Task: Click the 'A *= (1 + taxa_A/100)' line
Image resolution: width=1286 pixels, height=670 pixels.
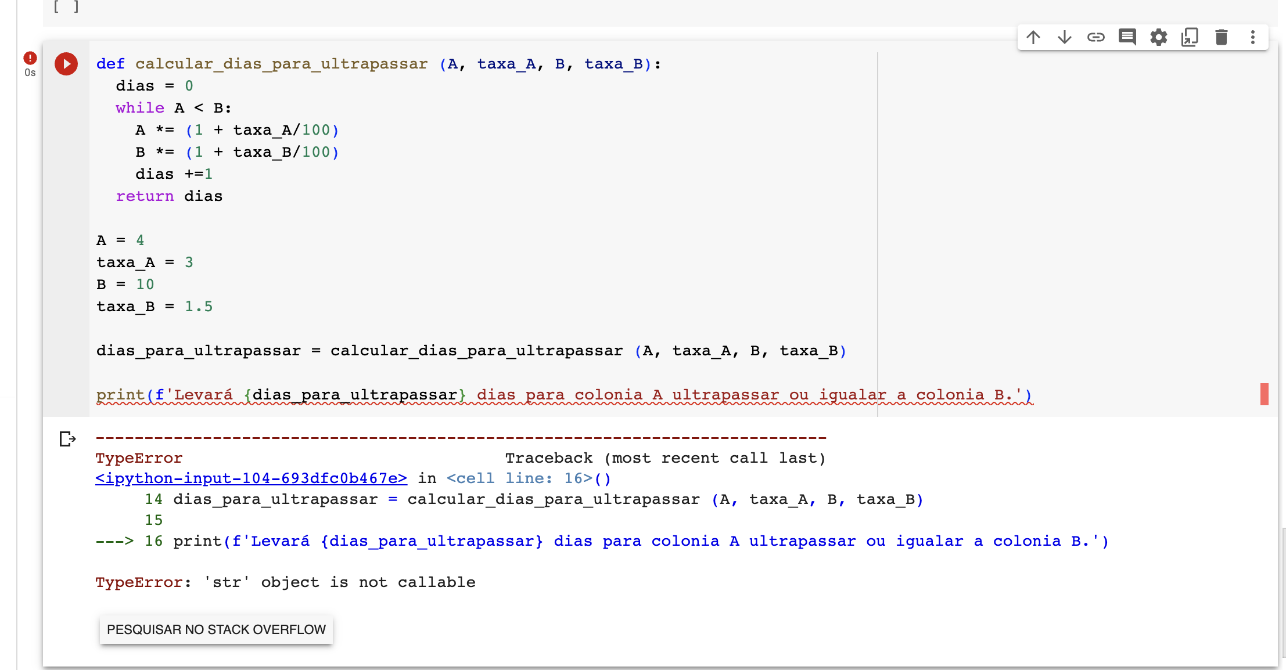Action: 237,130
